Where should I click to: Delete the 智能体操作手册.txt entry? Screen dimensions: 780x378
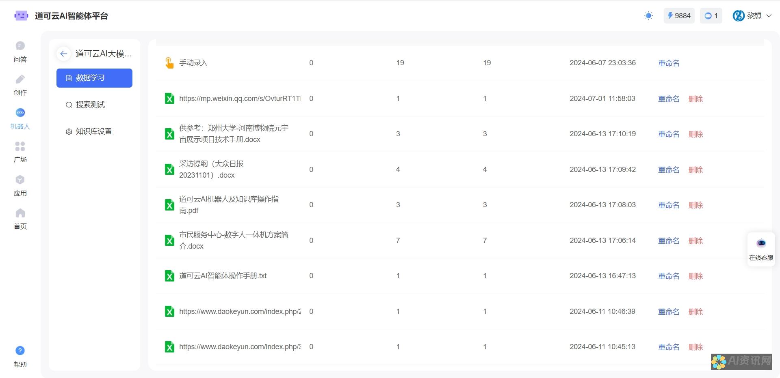tap(695, 276)
